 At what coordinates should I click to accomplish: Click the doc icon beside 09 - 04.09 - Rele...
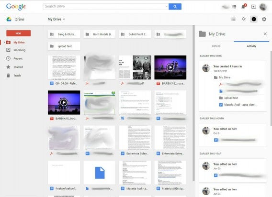(x=52, y=83)
